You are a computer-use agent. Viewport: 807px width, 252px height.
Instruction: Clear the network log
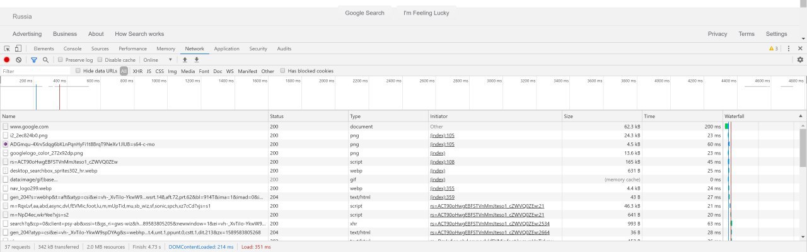(19, 60)
